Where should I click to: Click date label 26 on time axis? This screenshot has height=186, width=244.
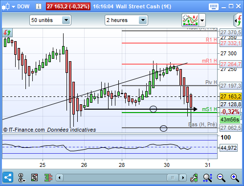pos(84,165)
